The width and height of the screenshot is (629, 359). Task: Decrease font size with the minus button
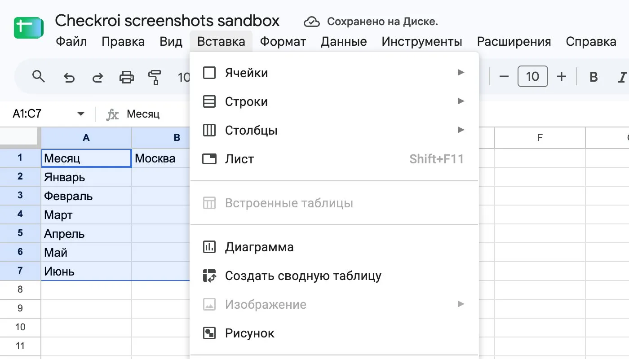coord(504,77)
